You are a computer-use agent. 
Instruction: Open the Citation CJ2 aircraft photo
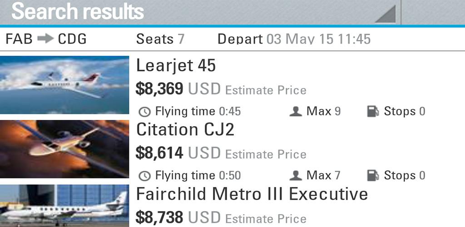pos(64,149)
